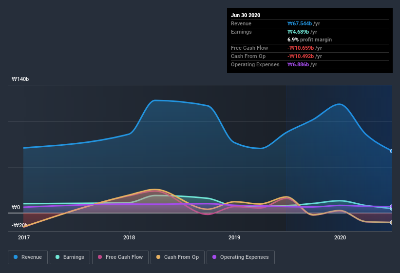Toggle the Cash From Op legend button
400x273 pixels.
coord(177,257)
